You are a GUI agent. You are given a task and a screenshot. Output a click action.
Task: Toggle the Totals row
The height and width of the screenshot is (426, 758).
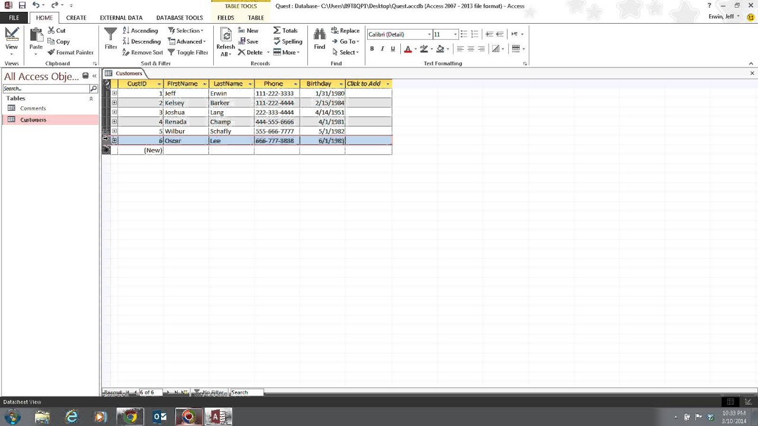point(285,30)
